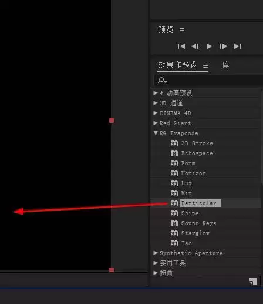Viewport: 263px width, 304px height.
Task: Select the Particular effect
Action: 198,203
